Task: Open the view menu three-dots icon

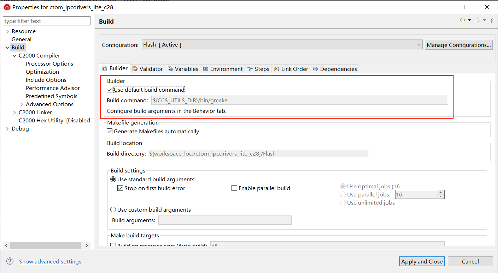Action: point(492,20)
